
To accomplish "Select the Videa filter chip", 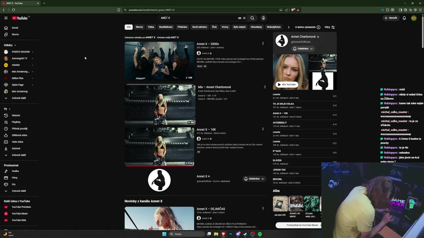I will 151,27.
